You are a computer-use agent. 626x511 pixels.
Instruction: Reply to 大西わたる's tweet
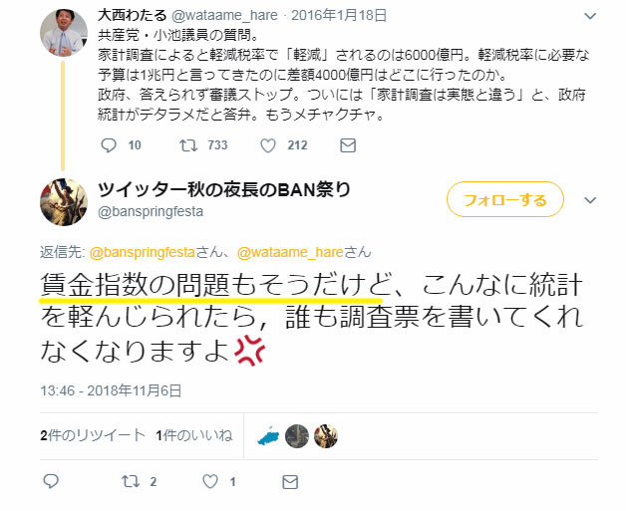pos(109,145)
